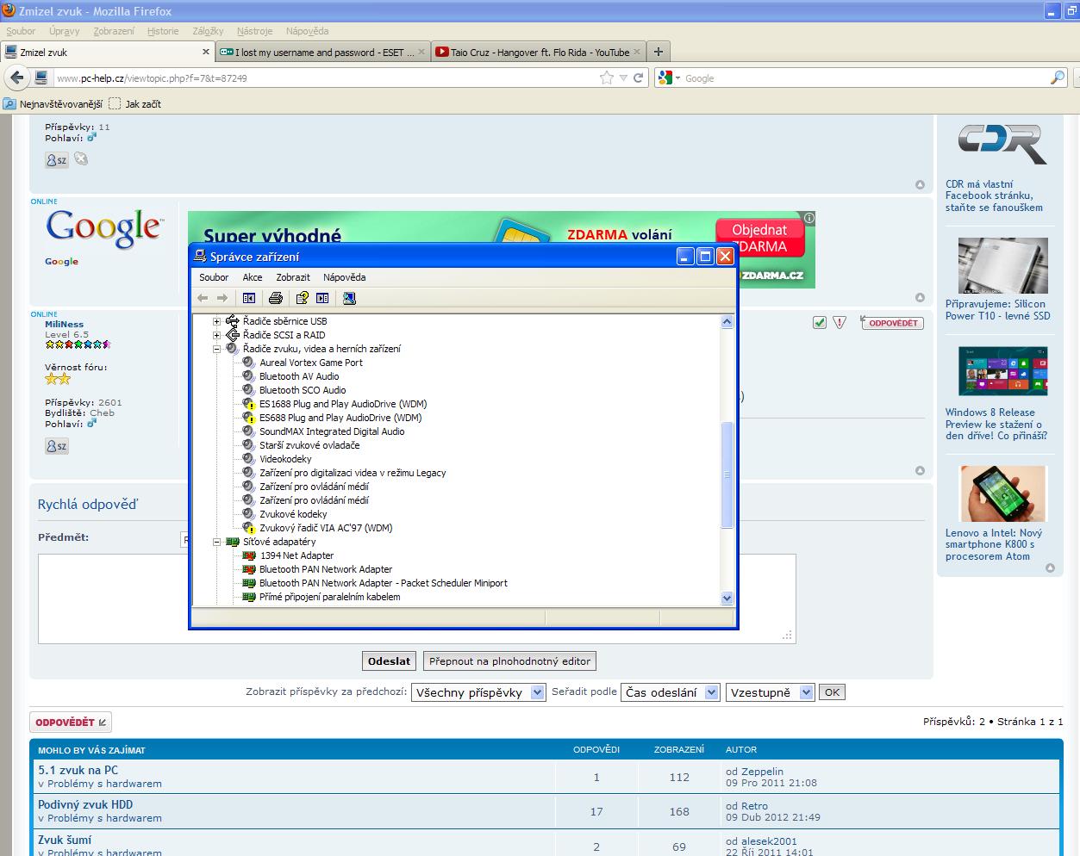Click the SoundMAX Integrated Digital Audio speaker icon
Viewport: 1080px width, 856px height.
point(249,431)
